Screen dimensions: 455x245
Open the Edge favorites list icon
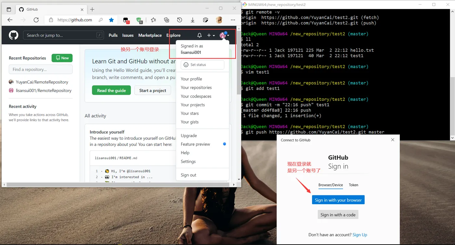point(153,20)
